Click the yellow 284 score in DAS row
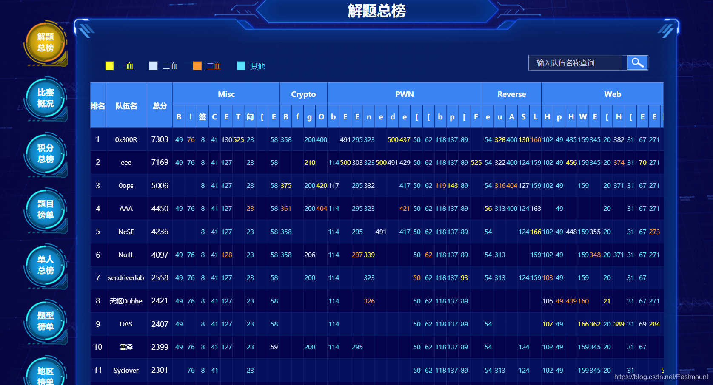Image resolution: width=713 pixels, height=385 pixels. pos(655,324)
